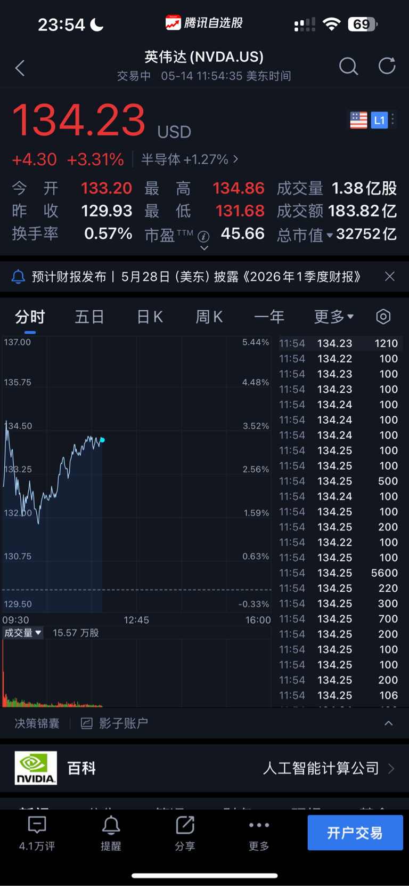
Task: Open the 影子账户 shadow account icon
Action: (86, 723)
